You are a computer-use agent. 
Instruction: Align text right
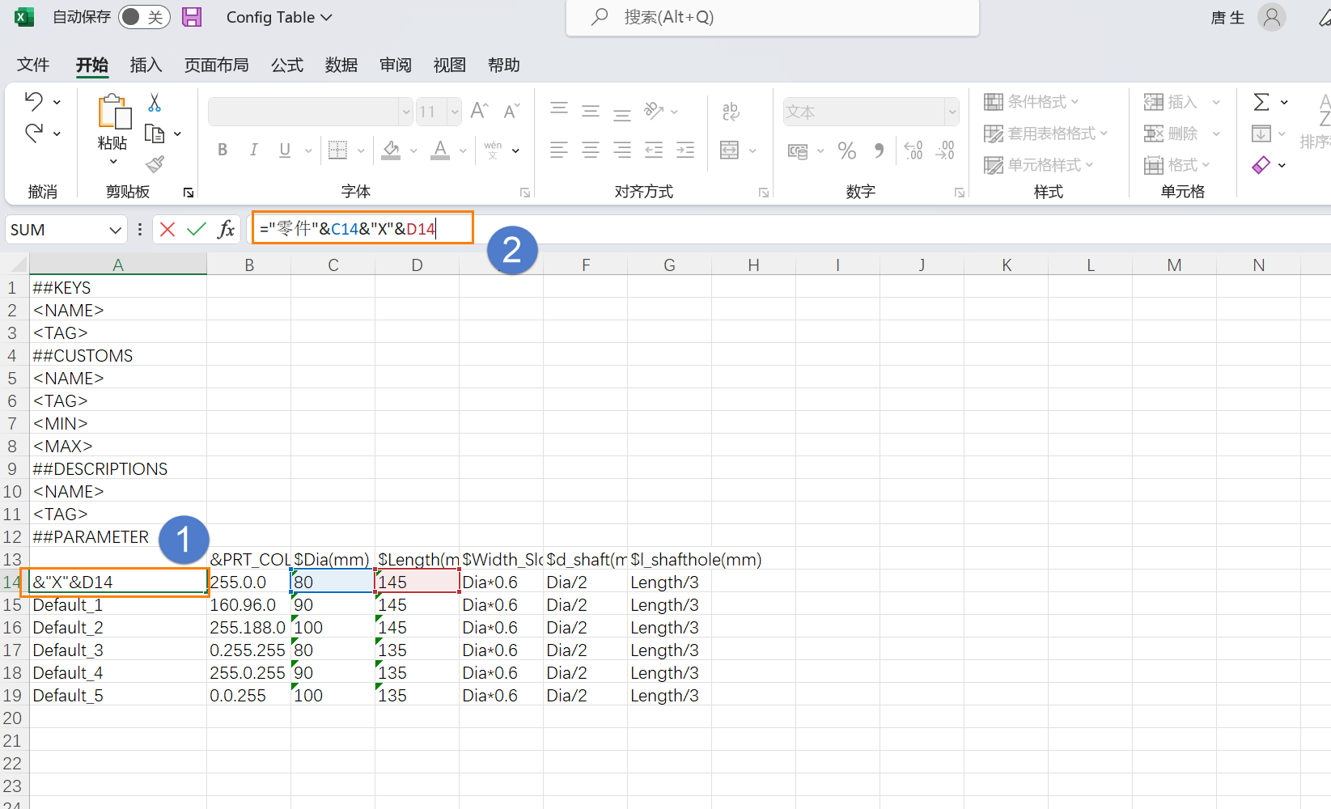[x=622, y=150]
